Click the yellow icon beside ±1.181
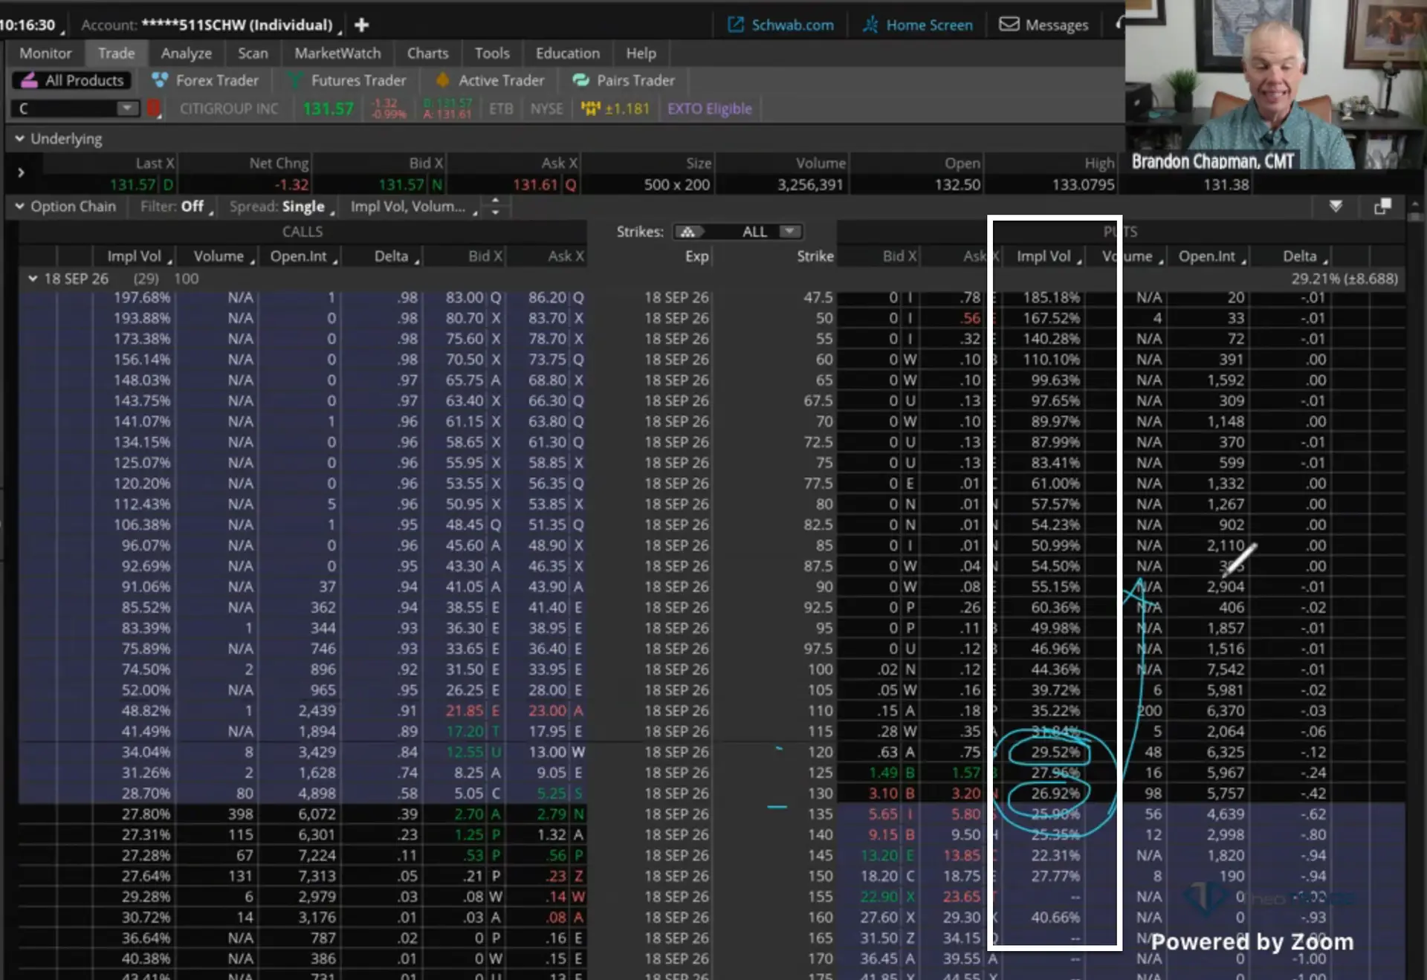Viewport: 1427px width, 980px height. (x=590, y=108)
